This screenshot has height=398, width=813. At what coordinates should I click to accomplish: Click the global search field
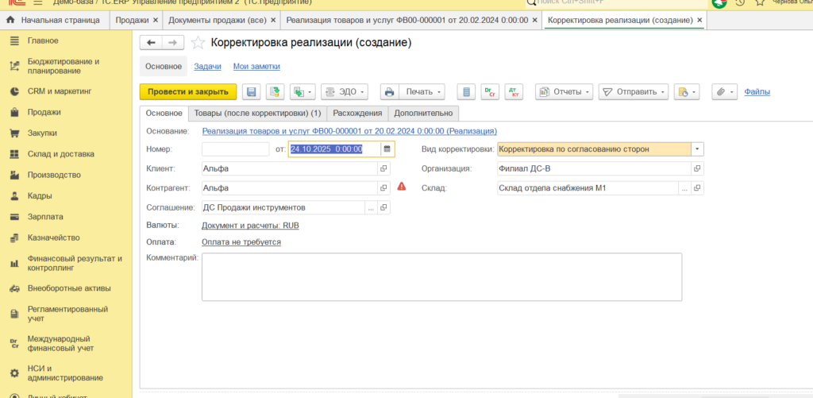pyautogui.click(x=616, y=2)
